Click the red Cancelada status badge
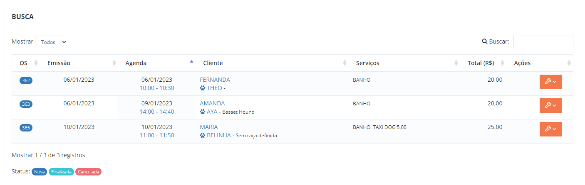585x185 pixels. pos(89,172)
